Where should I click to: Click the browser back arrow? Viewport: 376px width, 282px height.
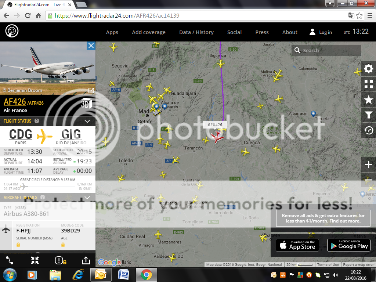click(7, 15)
